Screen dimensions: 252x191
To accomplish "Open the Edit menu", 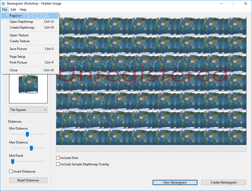I will pos(13,10).
